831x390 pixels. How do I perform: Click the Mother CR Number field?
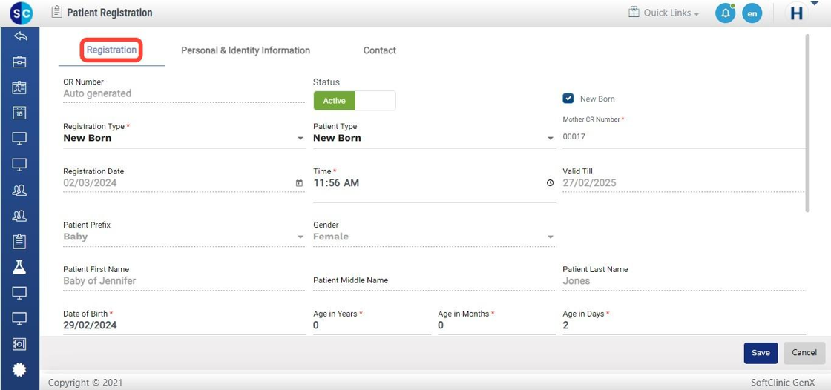tap(683, 136)
